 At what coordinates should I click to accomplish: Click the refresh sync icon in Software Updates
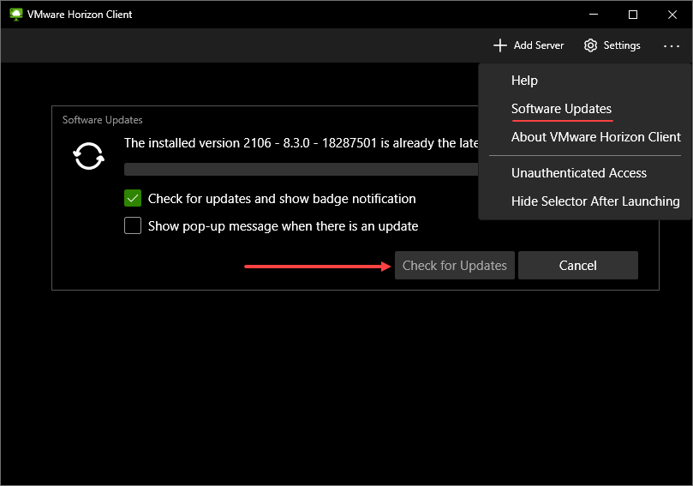tap(88, 156)
